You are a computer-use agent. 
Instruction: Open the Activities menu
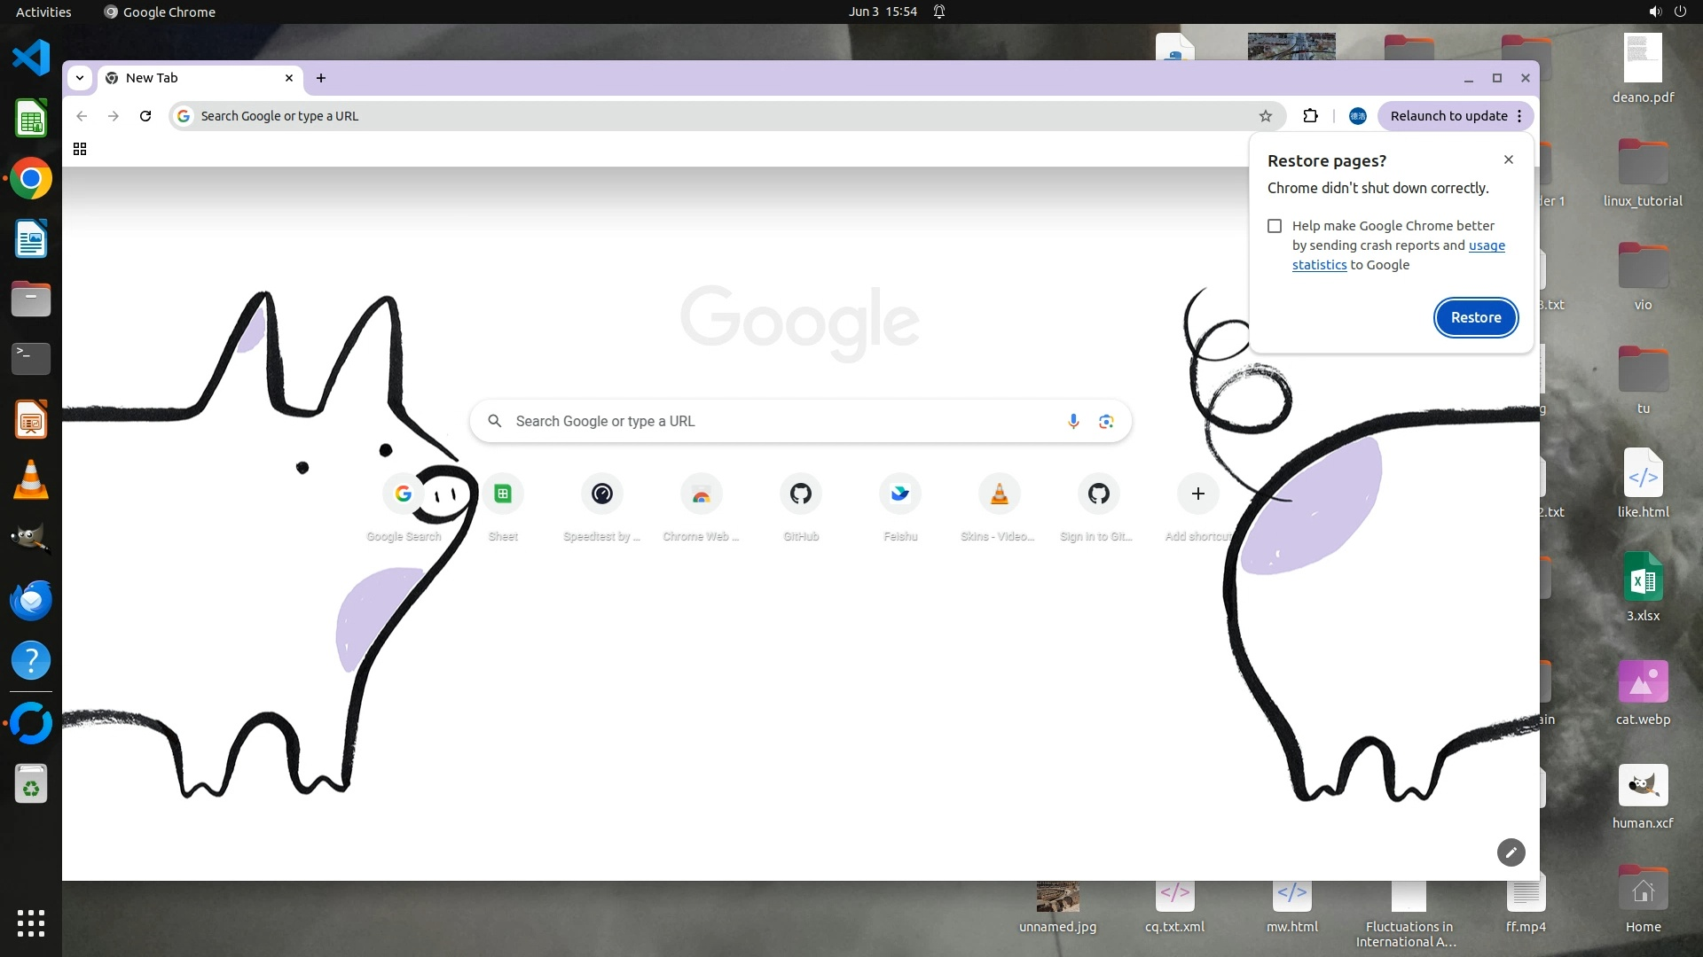coord(43,12)
